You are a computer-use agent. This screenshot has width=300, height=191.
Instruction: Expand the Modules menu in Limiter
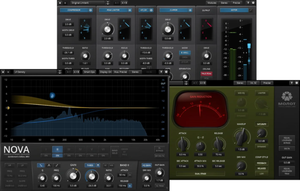coord(212,3)
